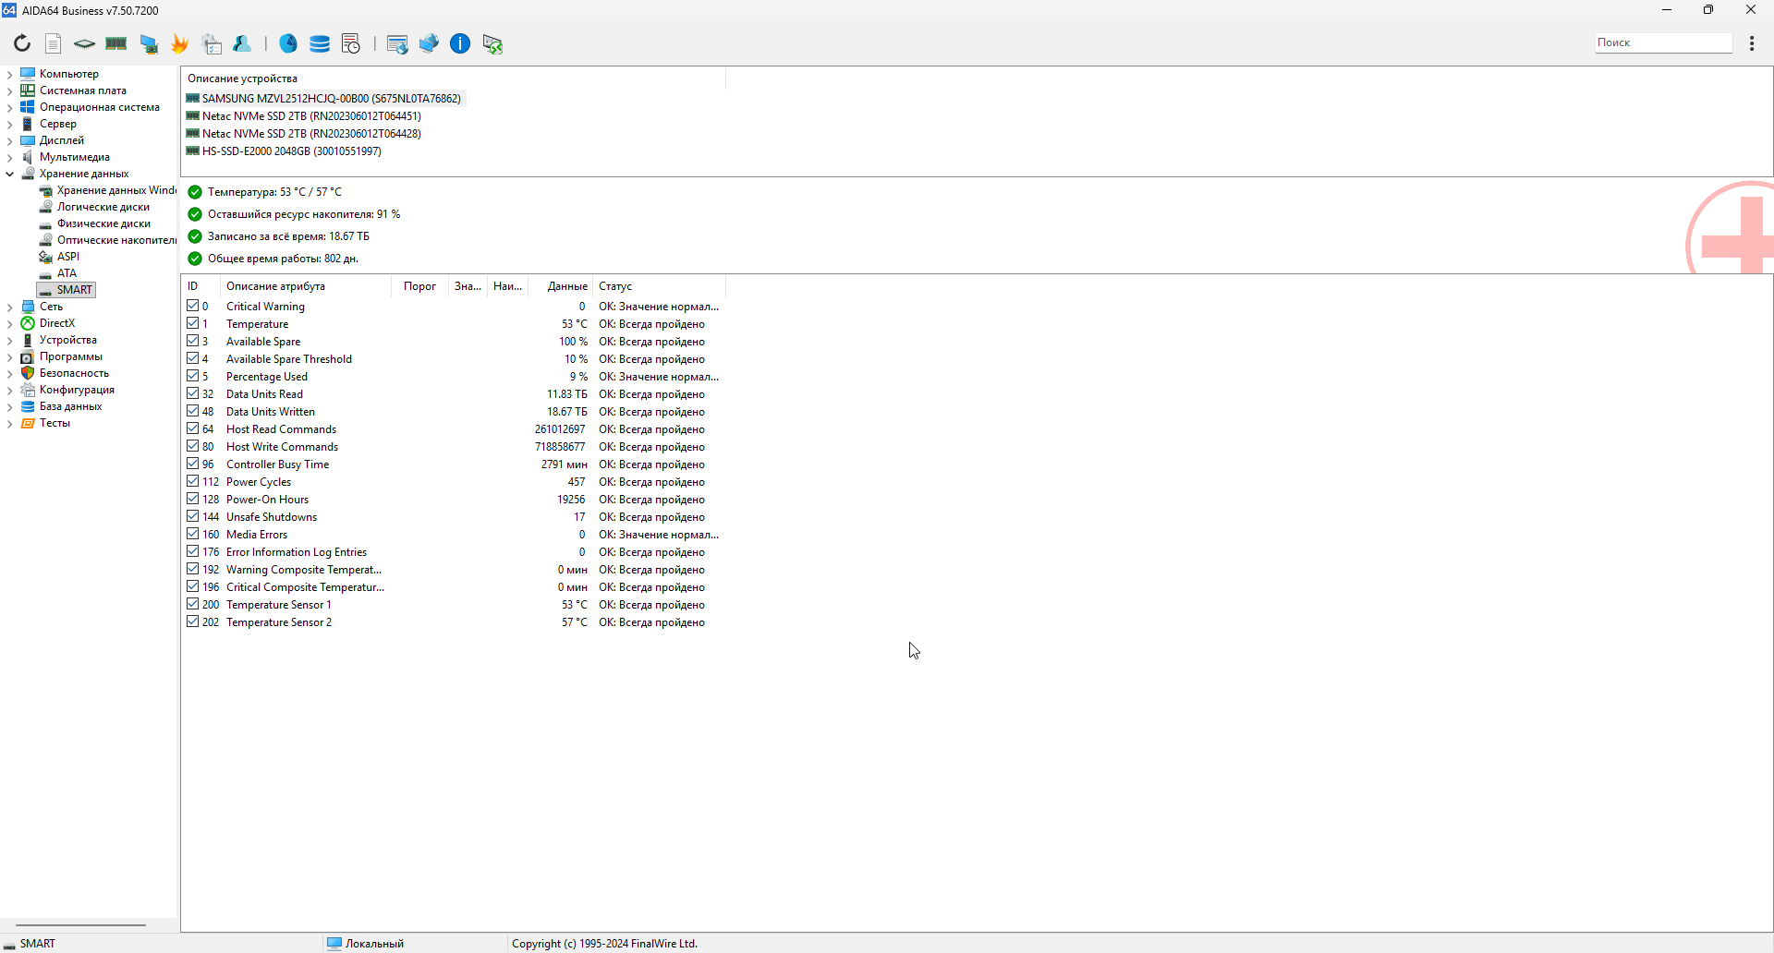This screenshot has width=1774, height=953.
Task: Expand the Сервер tree node
Action: coord(9,124)
